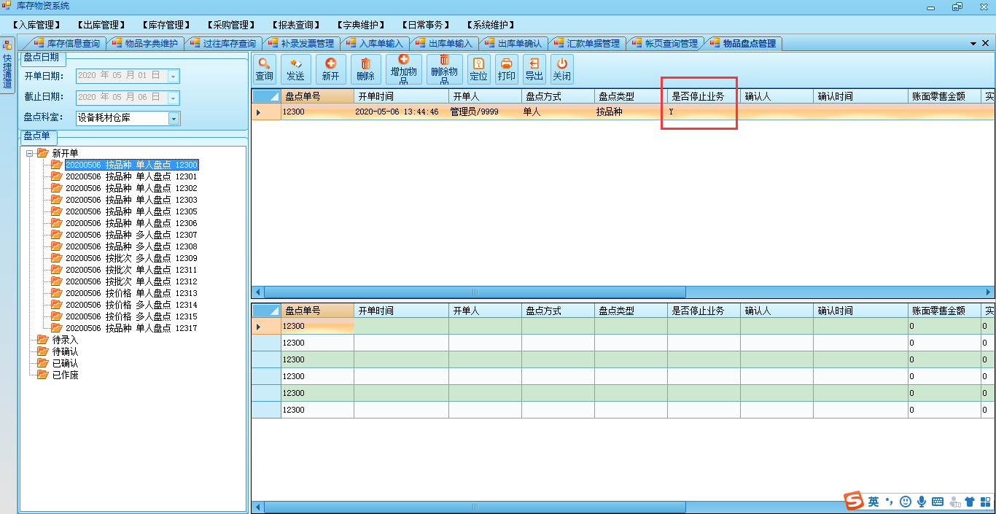Click the 2020-05-06 13:44:46 cell
This screenshot has width=996, height=514.
(401, 112)
